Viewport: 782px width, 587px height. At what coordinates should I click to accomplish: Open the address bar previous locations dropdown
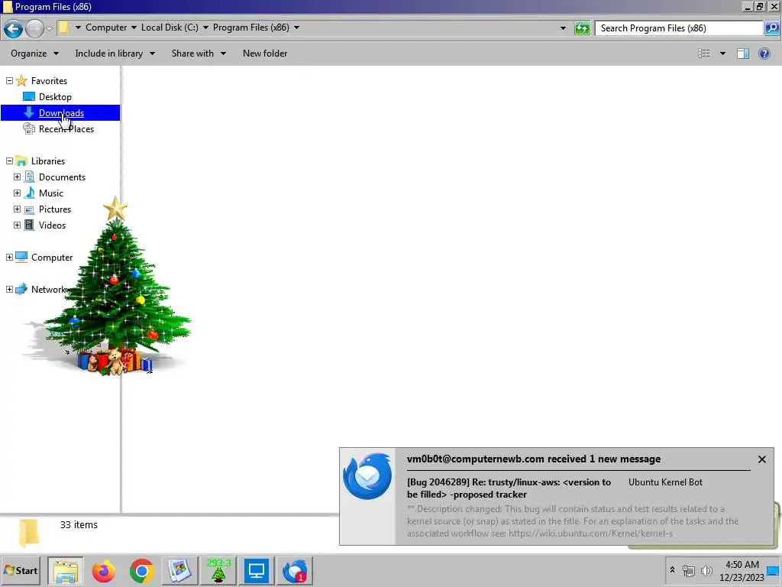click(x=563, y=28)
